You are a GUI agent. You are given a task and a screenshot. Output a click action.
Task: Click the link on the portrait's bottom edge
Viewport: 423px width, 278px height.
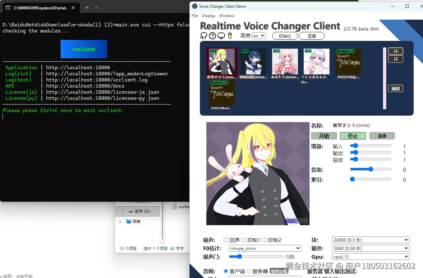pyautogui.click(x=290, y=221)
